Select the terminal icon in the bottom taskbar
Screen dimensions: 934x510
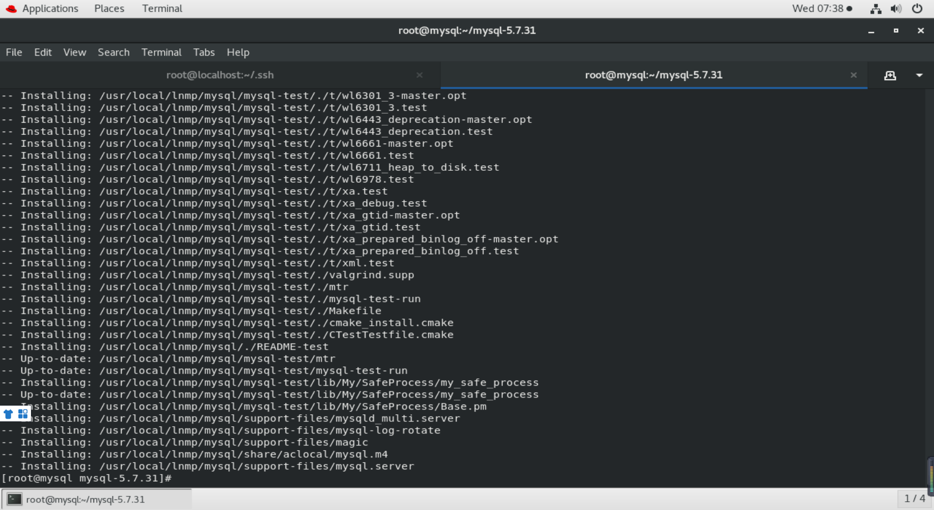point(14,499)
